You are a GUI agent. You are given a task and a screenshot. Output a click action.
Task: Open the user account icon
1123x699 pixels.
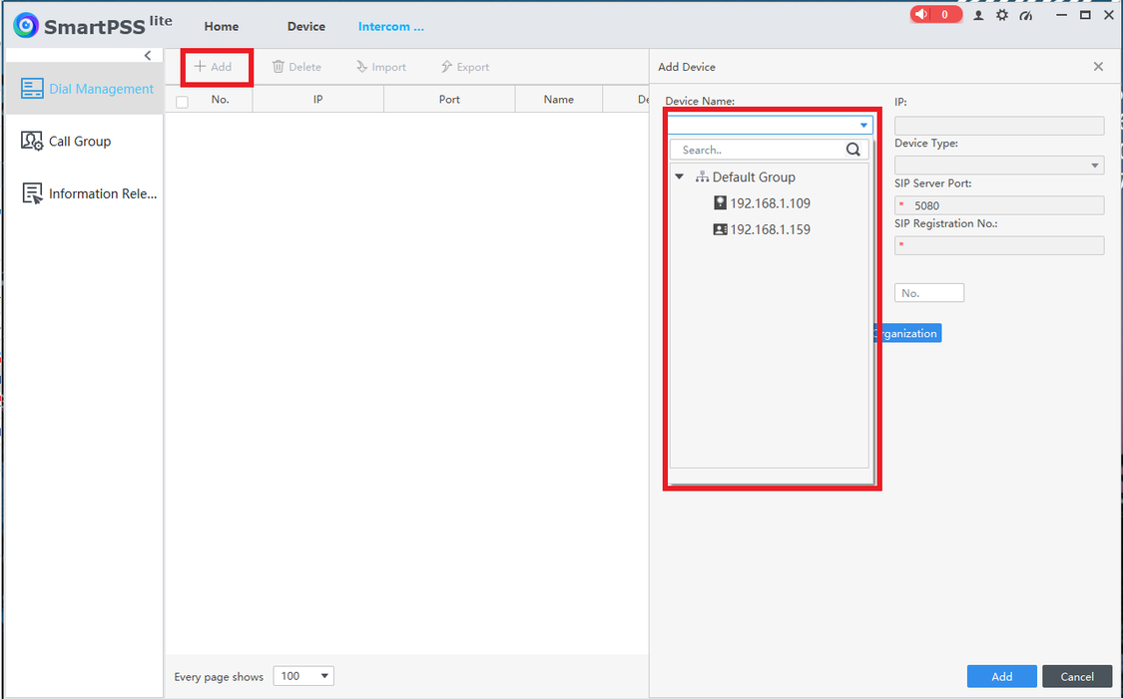click(x=978, y=15)
